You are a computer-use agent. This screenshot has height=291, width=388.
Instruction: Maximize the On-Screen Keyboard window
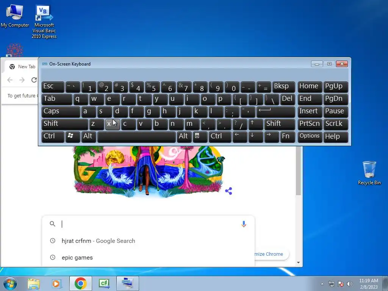(x=329, y=64)
